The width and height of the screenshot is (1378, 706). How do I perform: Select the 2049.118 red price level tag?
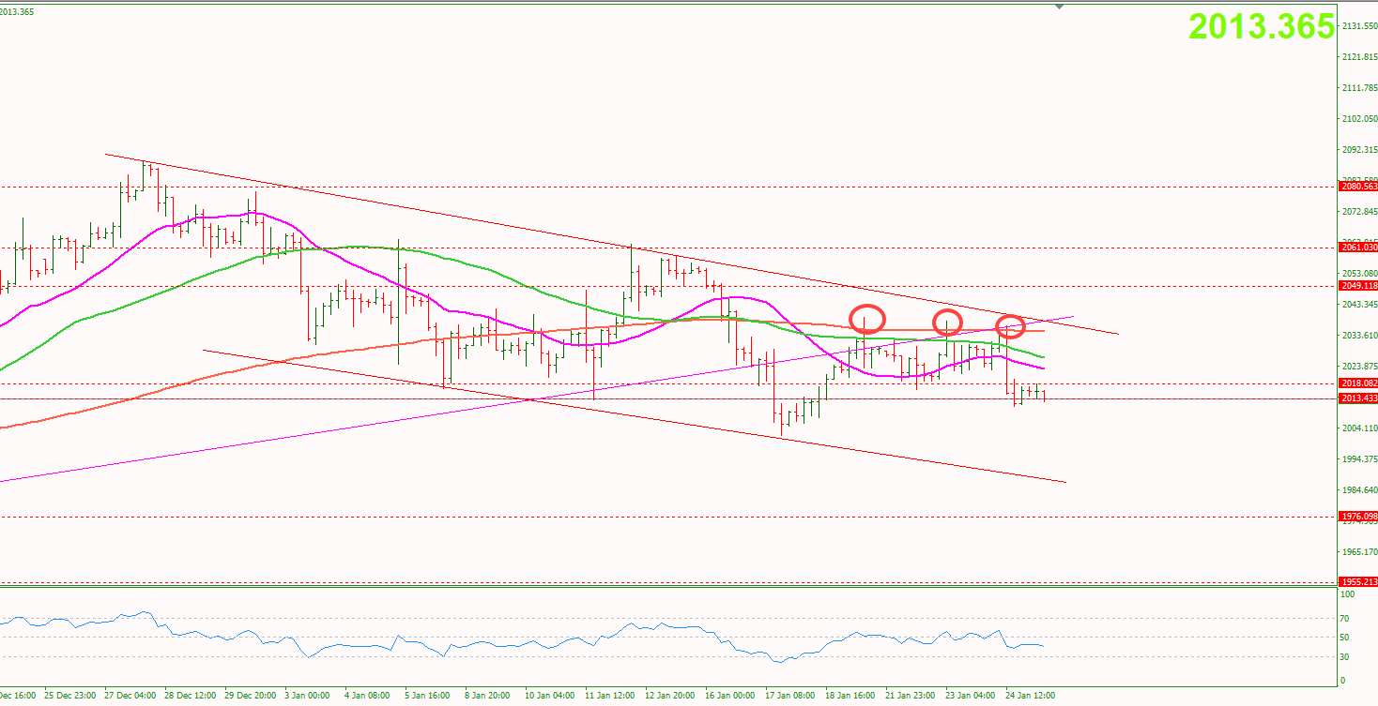(x=1359, y=286)
